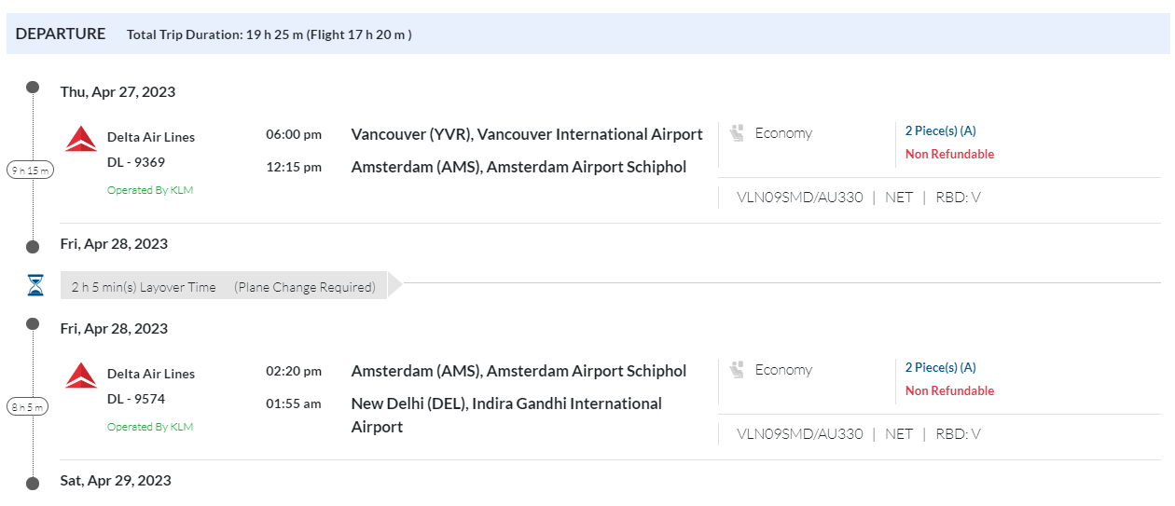Click the DEPARTURE section header
This screenshot has width=1175, height=506.
coord(61,34)
